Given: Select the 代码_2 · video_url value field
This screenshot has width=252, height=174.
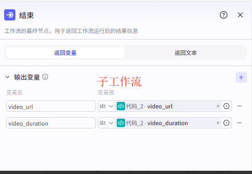Looking at the screenshot, I should [x=169, y=106].
